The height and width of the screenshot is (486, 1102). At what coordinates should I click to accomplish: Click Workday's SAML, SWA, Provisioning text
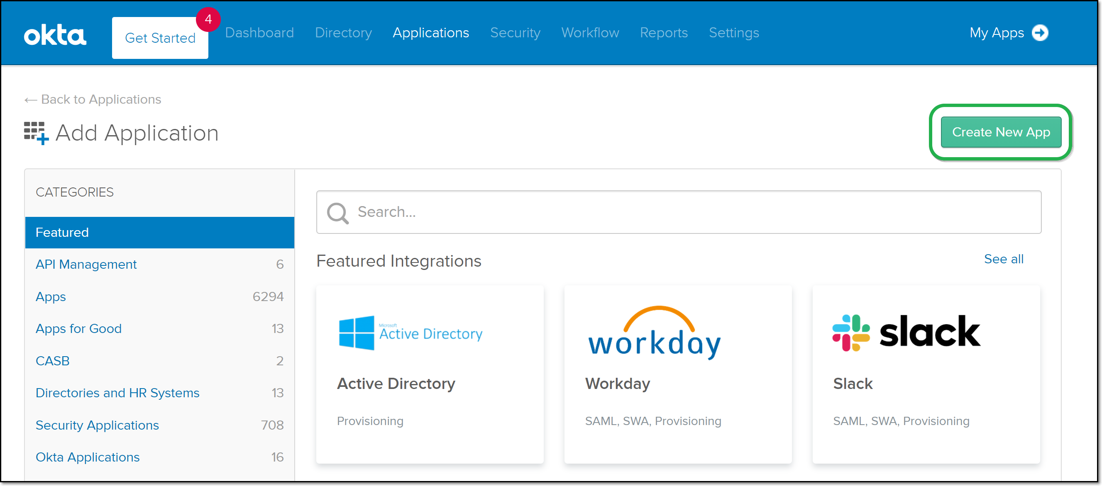pos(653,421)
